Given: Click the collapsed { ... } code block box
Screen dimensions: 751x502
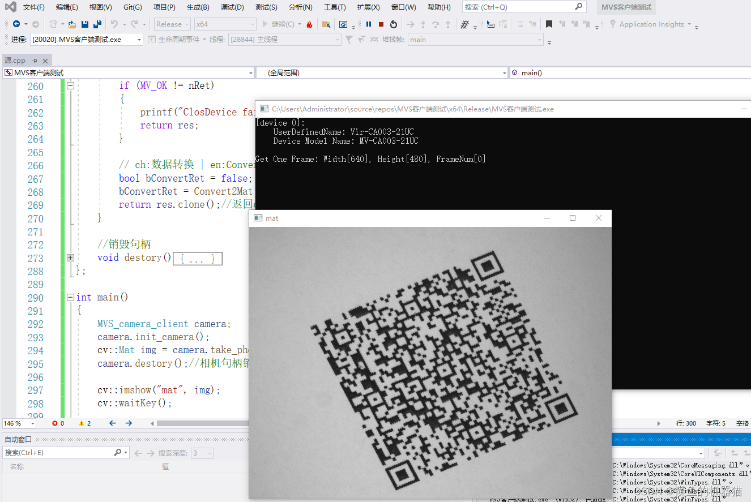Looking at the screenshot, I should (197, 259).
